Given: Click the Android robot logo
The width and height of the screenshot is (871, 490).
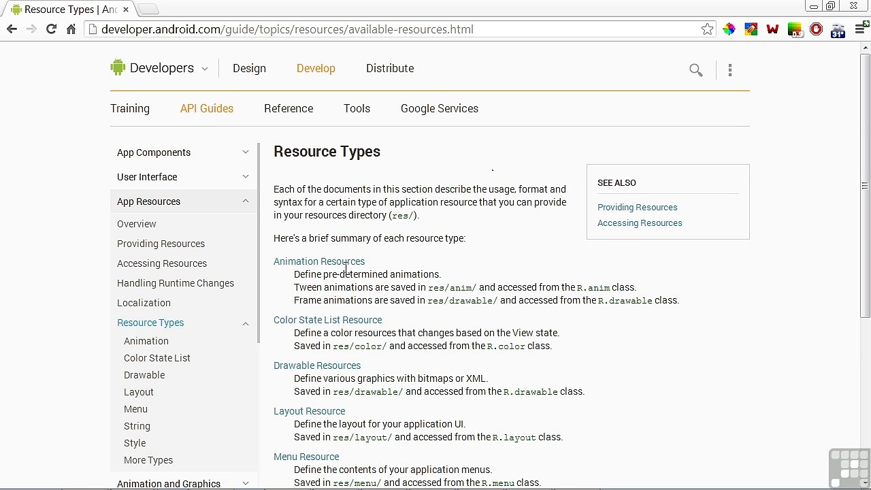Looking at the screenshot, I should click(118, 67).
